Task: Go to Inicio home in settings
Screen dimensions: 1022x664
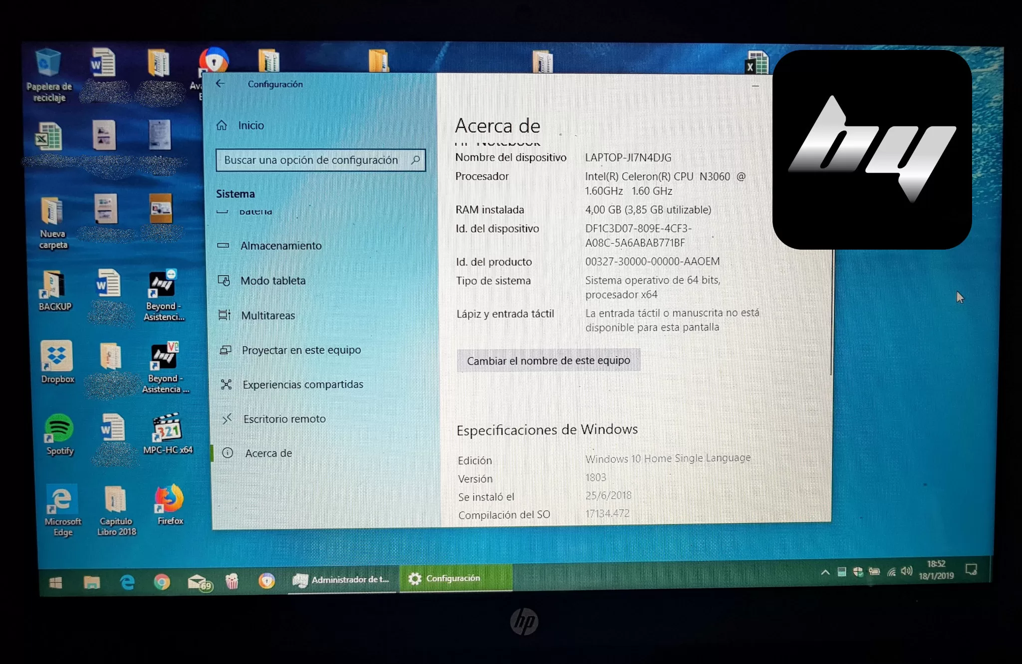Action: 251,125
